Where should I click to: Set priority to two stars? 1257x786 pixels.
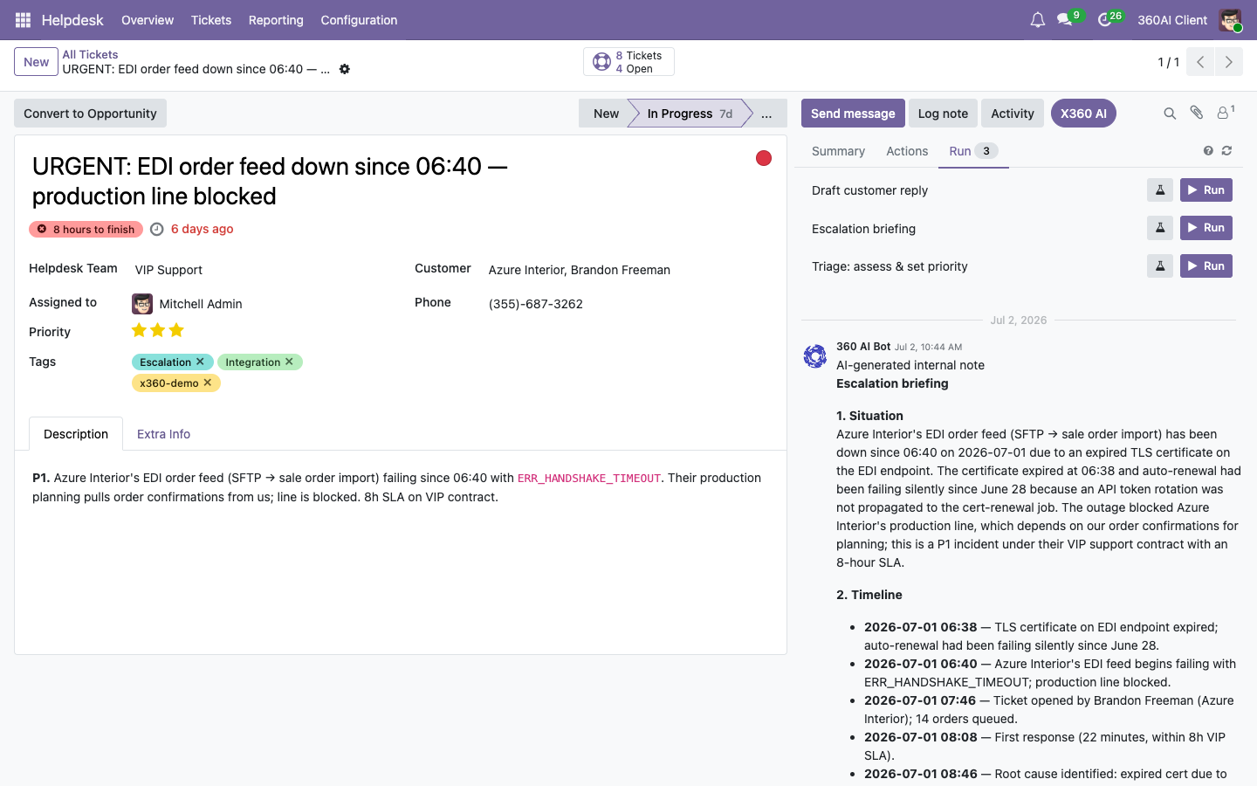(157, 330)
